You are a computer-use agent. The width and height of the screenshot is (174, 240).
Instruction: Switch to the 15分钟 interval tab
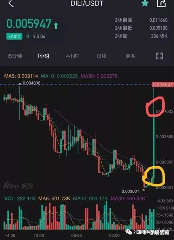pyautogui.click(x=14, y=56)
